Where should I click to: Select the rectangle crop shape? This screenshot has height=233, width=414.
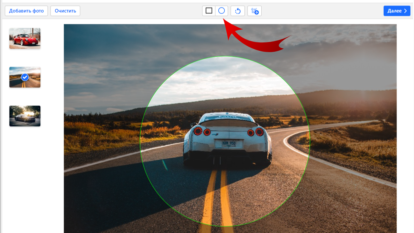pyautogui.click(x=209, y=11)
